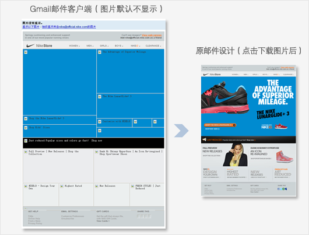The width and height of the screenshot is (309, 235).
Task: Click broken image icon beside 'Customize with NIKEiD'
Action: 100,122
